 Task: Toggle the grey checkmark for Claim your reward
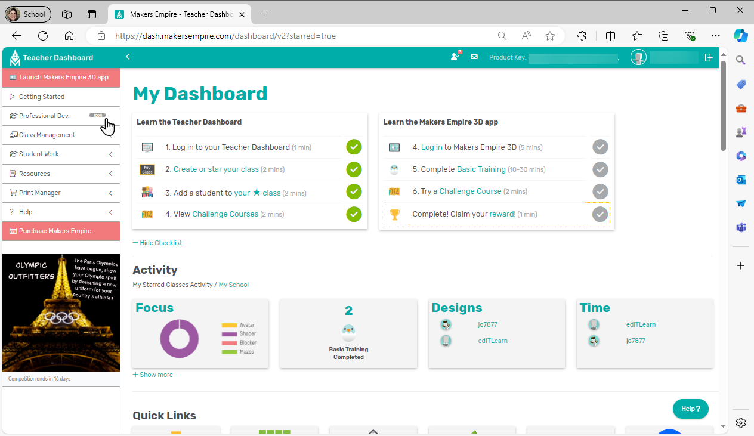coord(600,214)
